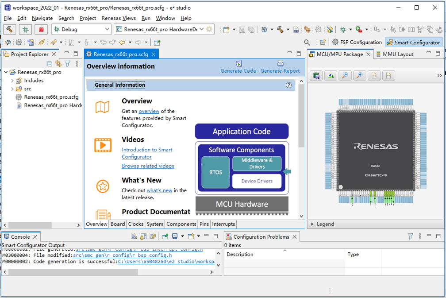Click the red Stop launch button
The height and width of the screenshot is (298, 446).
point(41,29)
